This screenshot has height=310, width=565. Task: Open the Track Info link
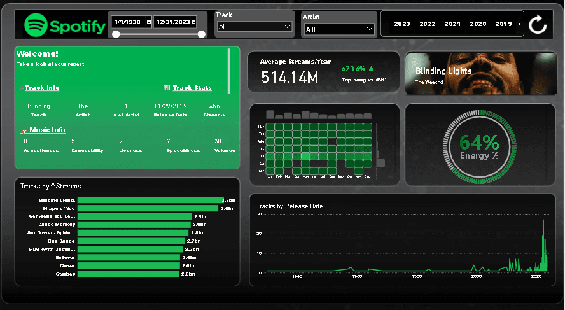pyautogui.click(x=42, y=88)
